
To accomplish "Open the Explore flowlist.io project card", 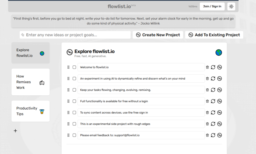I will (31, 53).
